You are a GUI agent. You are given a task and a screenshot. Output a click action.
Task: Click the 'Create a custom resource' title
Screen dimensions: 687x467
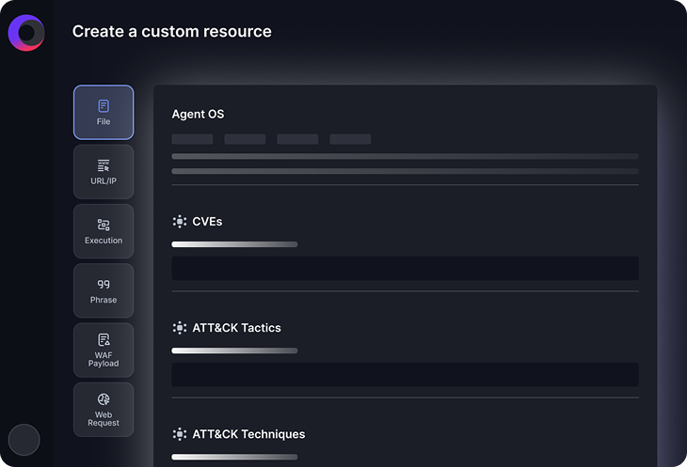(171, 32)
